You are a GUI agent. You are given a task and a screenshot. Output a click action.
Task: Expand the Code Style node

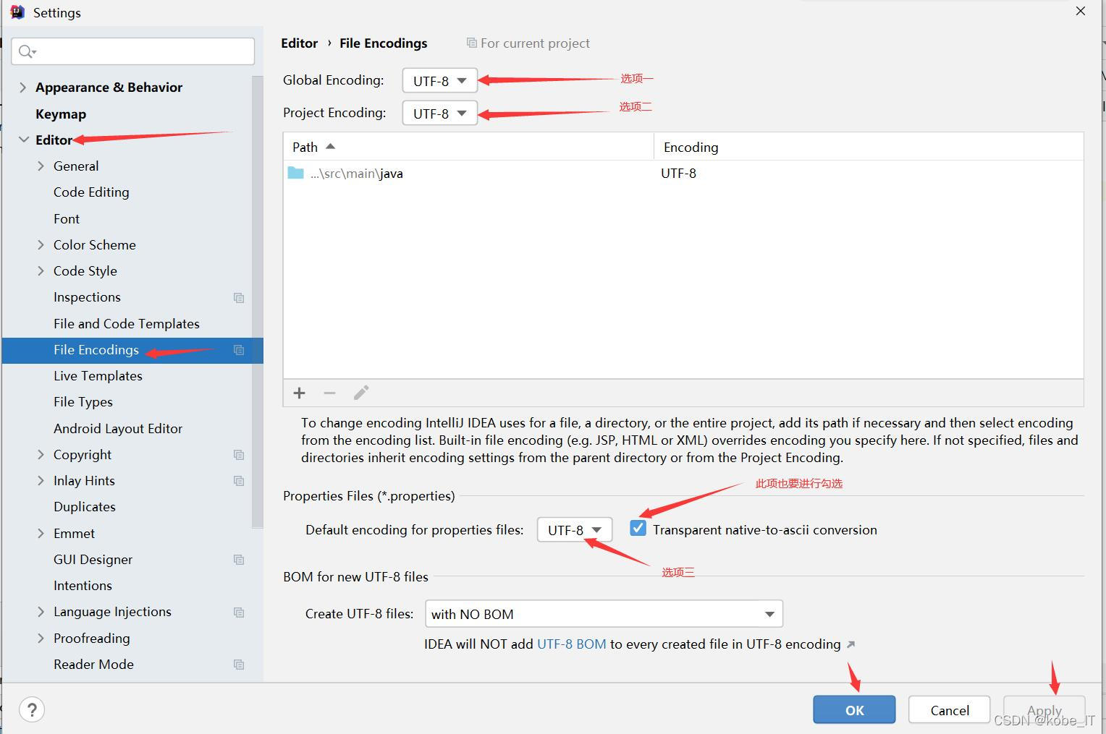tap(41, 270)
